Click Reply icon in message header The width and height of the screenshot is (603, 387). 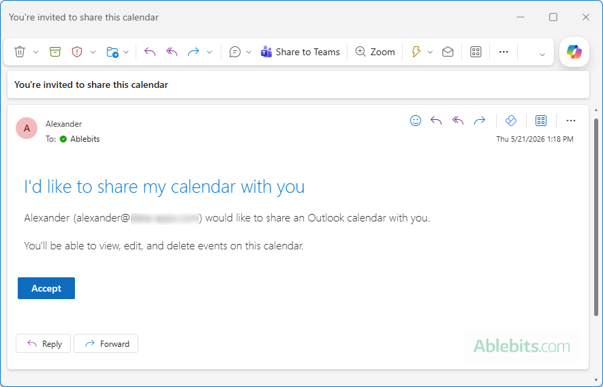tap(435, 121)
